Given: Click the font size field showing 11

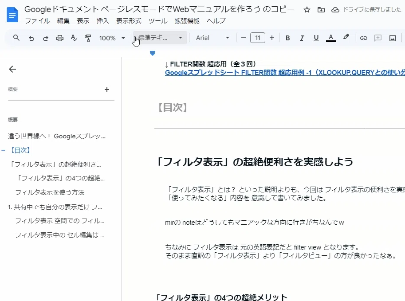Looking at the screenshot, I should pos(258,38).
